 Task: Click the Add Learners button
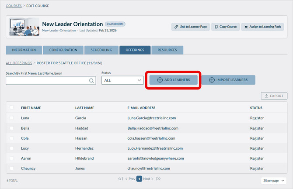click(174, 80)
